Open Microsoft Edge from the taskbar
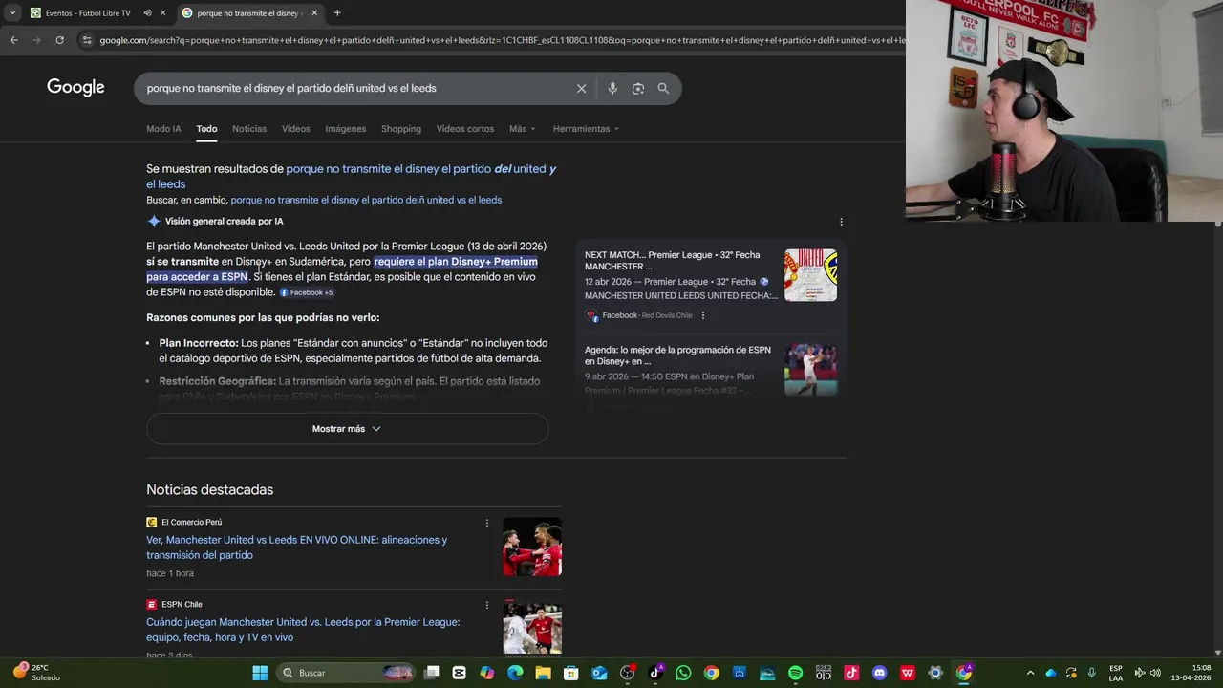The image size is (1223, 688). click(x=515, y=673)
